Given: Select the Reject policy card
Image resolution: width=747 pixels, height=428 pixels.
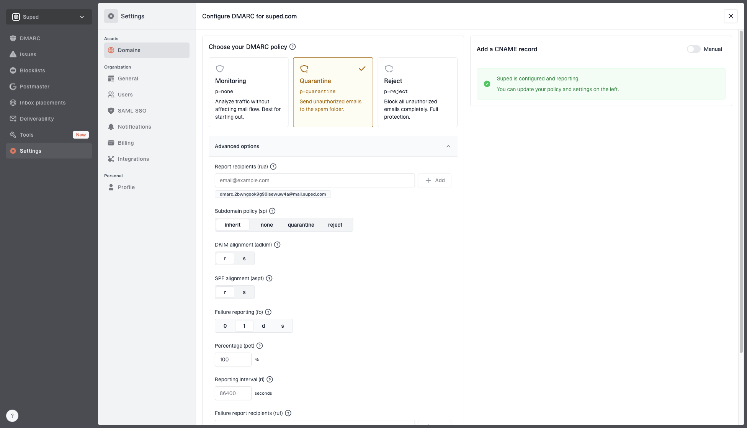Looking at the screenshot, I should (x=418, y=92).
